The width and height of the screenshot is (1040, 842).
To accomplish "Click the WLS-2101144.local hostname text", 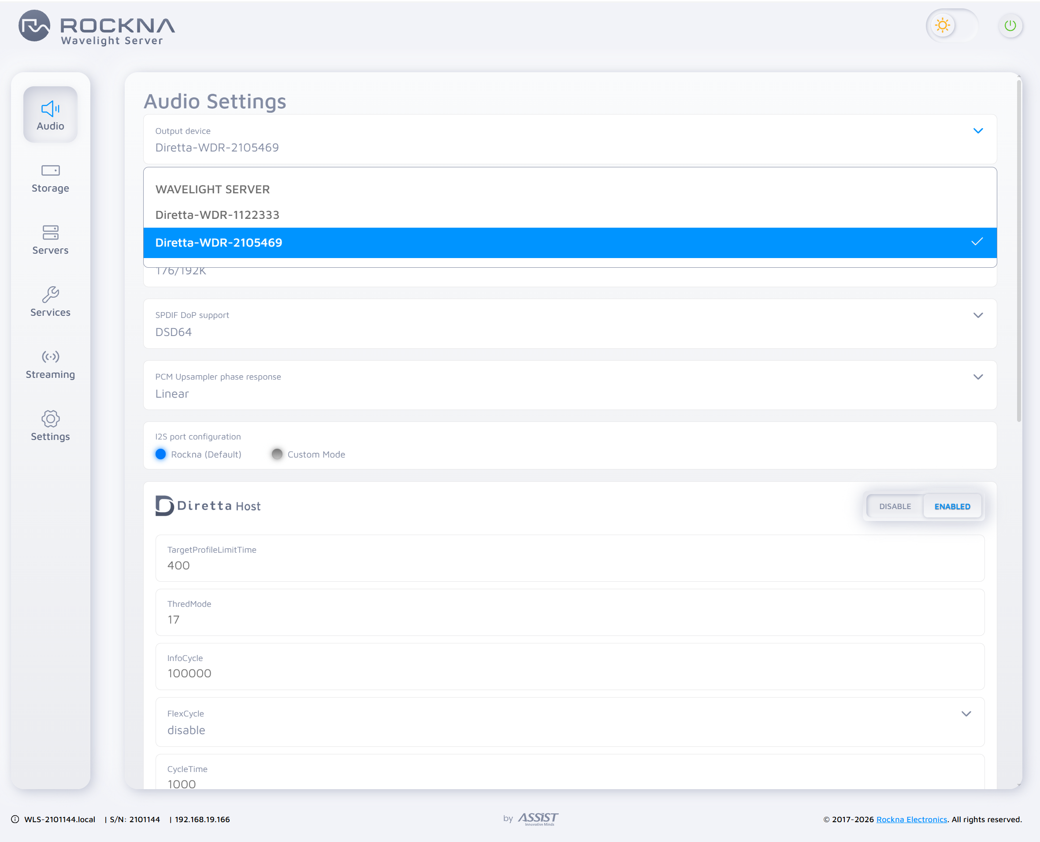I will coord(59,819).
